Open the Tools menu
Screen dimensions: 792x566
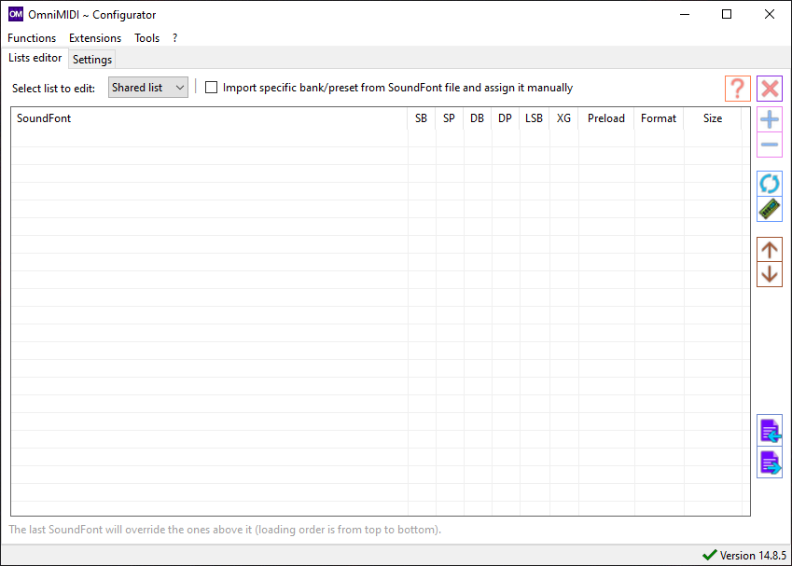click(x=147, y=38)
